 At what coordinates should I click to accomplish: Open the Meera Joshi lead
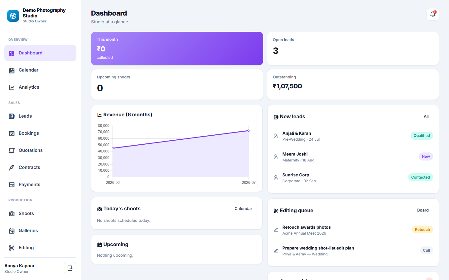pyautogui.click(x=353, y=157)
